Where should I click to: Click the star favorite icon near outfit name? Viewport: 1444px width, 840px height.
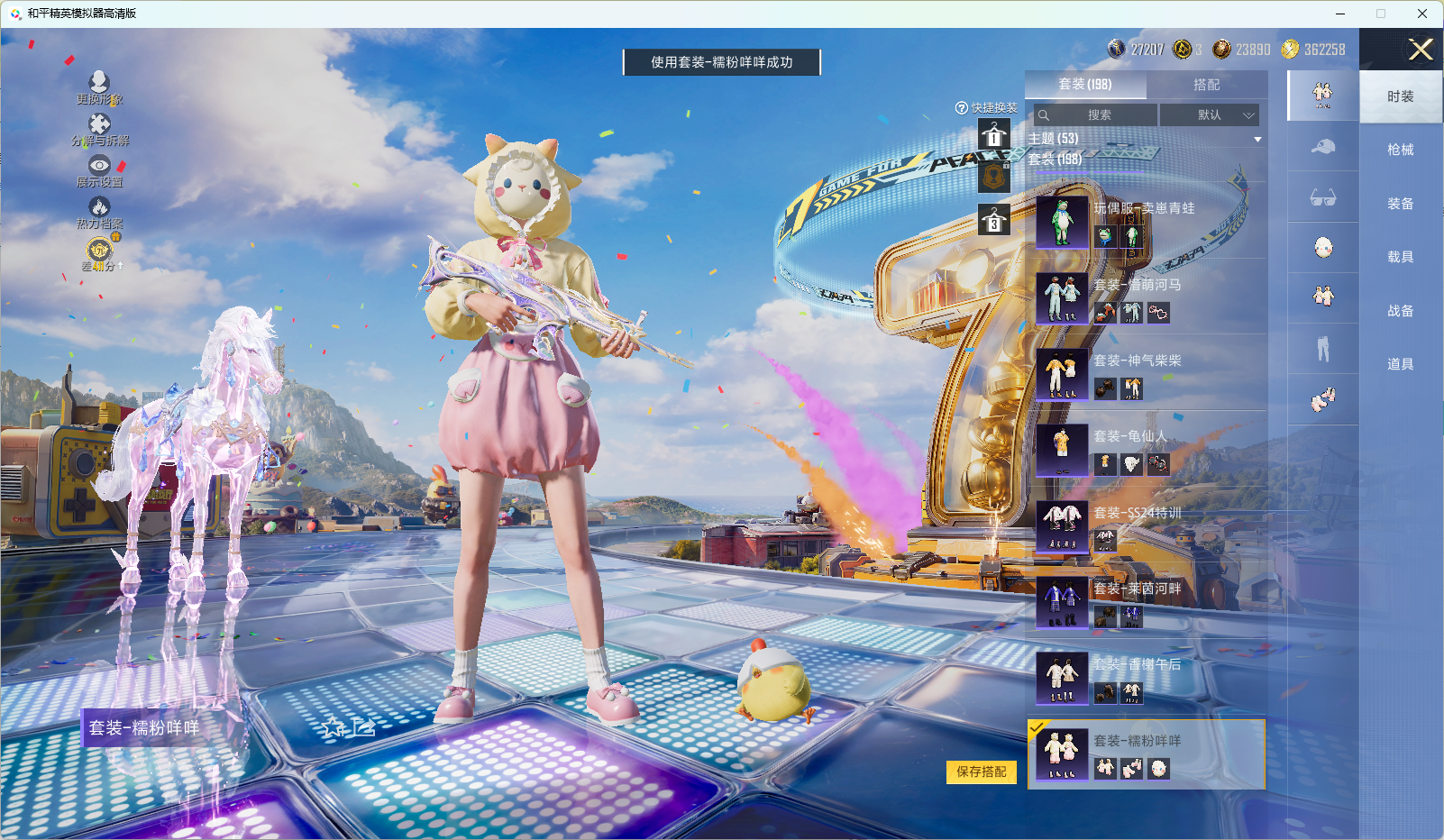click(334, 727)
